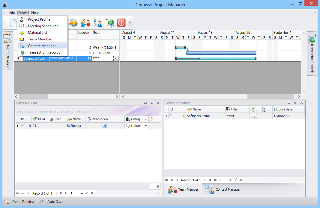Image resolution: width=320 pixels, height=208 pixels.
Task: Open the Category column header filter dropdown
Action: tap(146, 119)
